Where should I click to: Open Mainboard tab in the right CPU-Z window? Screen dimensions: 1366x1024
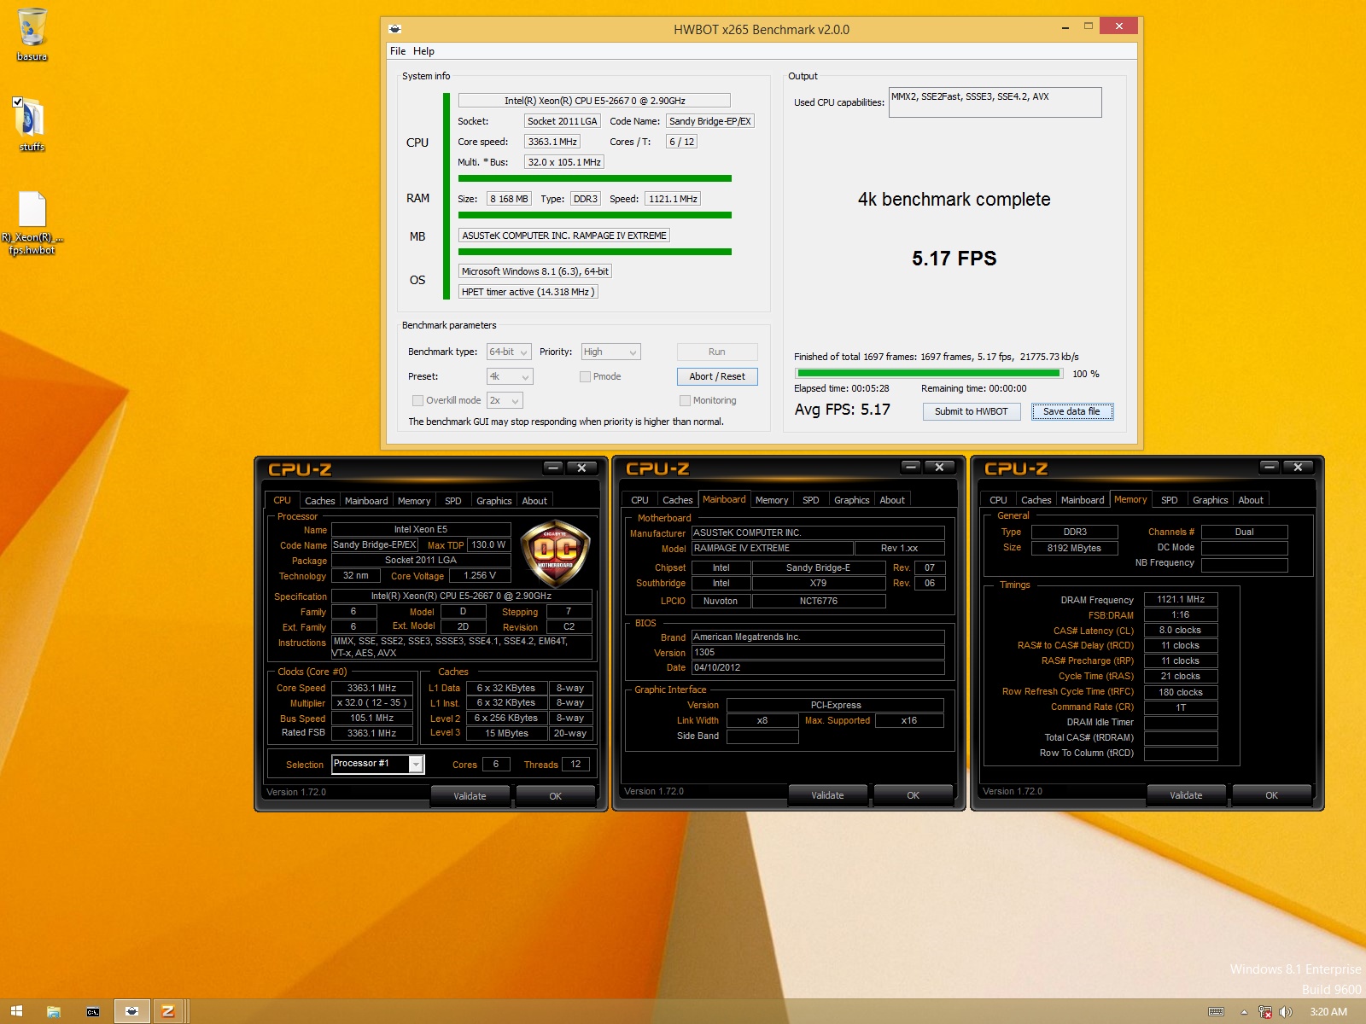1083,500
